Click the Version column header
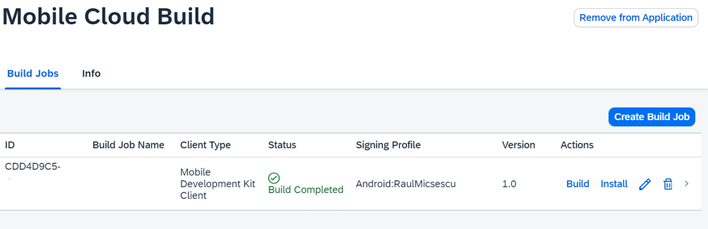This screenshot has height=229, width=708. tap(519, 145)
